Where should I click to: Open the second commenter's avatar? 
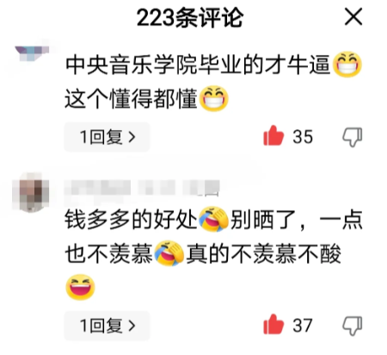click(31, 192)
